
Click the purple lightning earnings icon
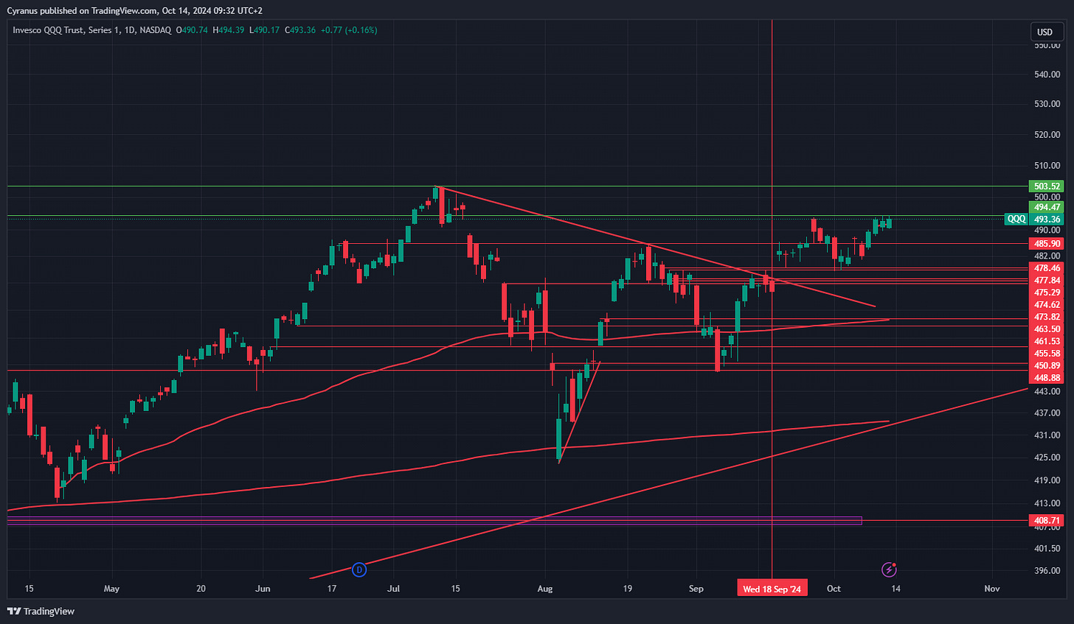[x=890, y=569]
